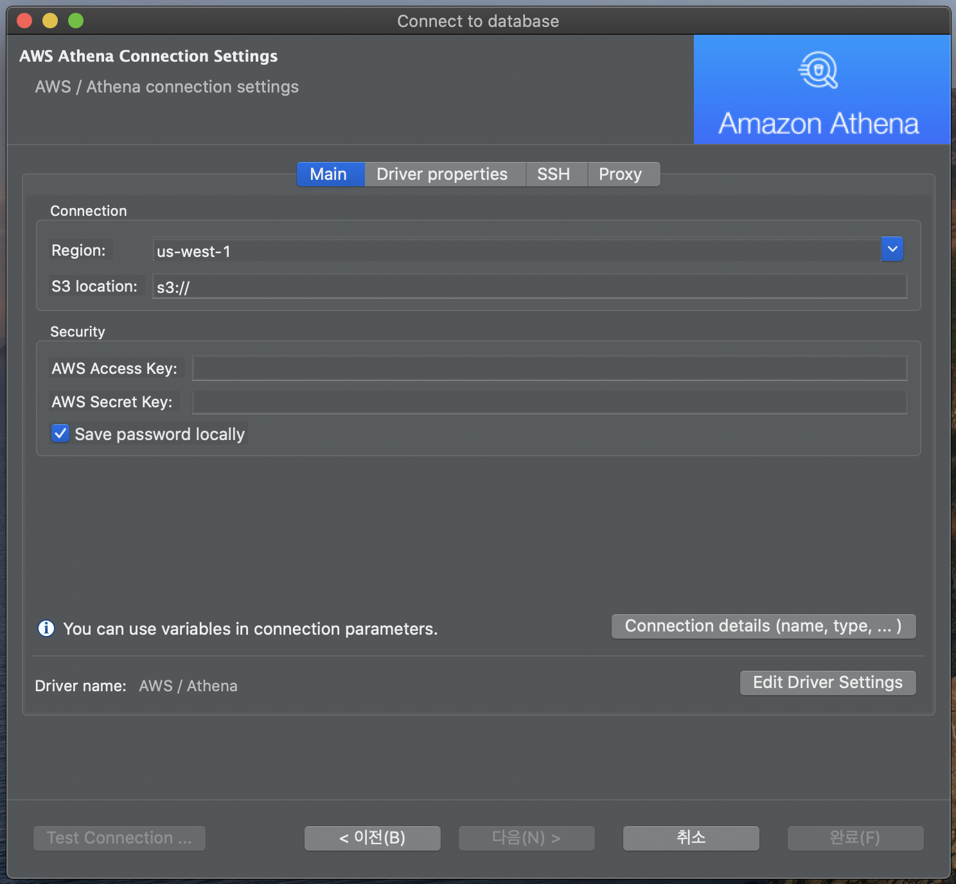The image size is (956, 884).
Task: Maximize the window with green button
Action: (x=76, y=21)
